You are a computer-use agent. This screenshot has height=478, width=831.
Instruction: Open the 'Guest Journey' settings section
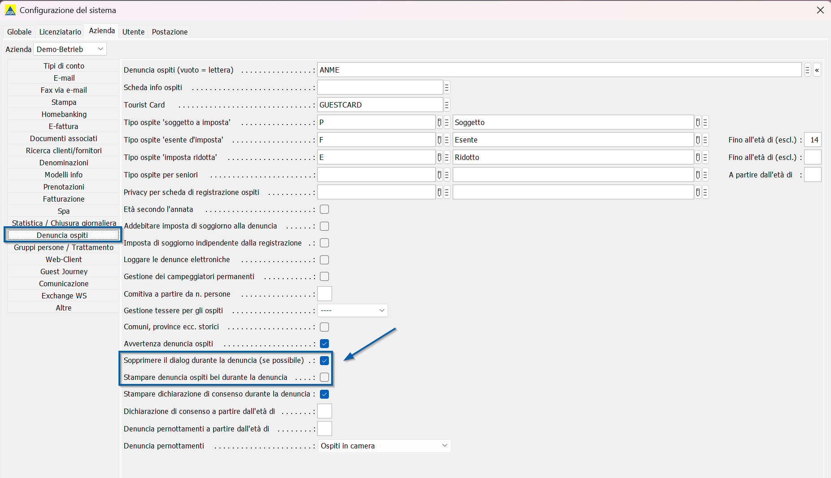[x=64, y=271]
